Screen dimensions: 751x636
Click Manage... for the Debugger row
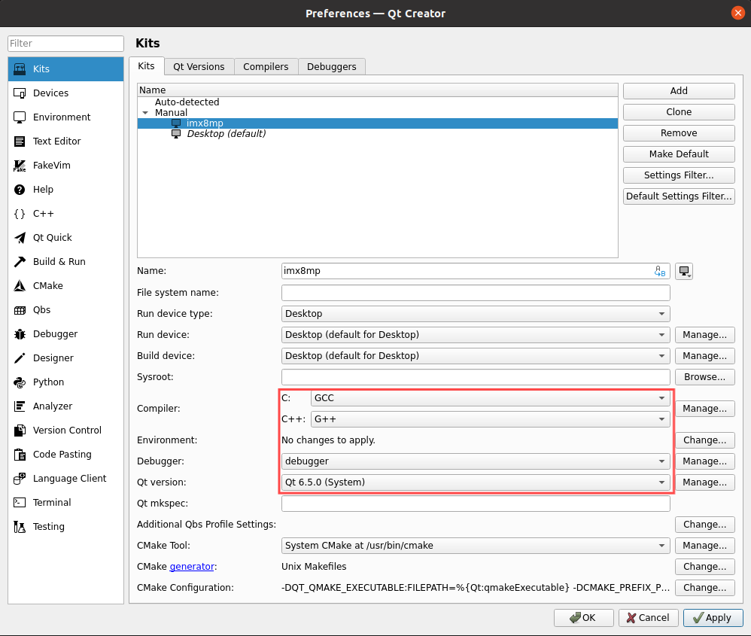[x=704, y=461]
